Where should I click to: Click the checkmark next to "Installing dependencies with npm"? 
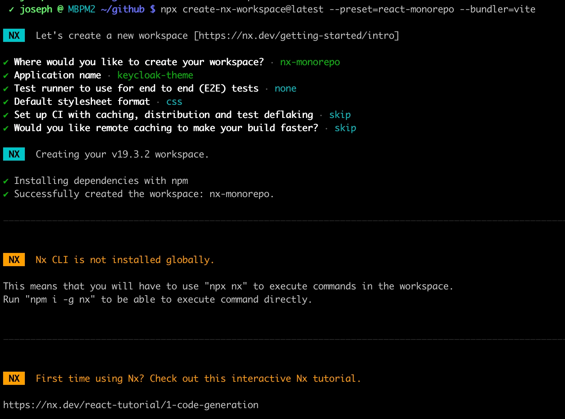[x=6, y=181]
